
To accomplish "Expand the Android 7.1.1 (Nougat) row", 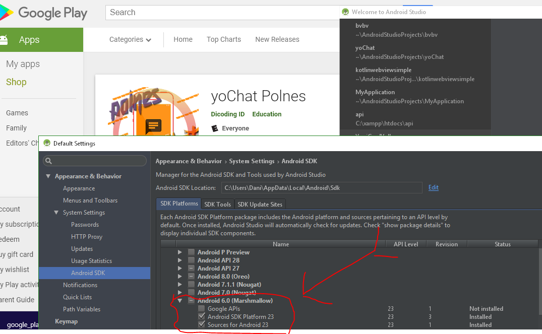I will pyautogui.click(x=180, y=284).
